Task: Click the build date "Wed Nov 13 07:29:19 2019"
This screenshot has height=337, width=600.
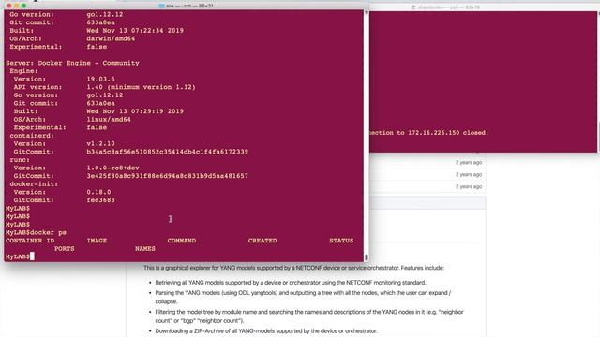Action: [135, 111]
